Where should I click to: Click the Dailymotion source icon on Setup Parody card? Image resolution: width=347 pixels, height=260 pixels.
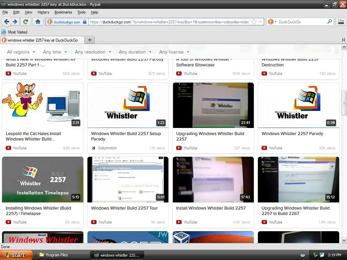[x=94, y=148]
